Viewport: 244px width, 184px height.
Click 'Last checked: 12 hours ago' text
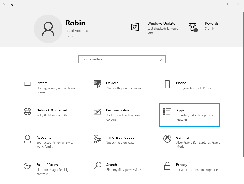point(163,31)
